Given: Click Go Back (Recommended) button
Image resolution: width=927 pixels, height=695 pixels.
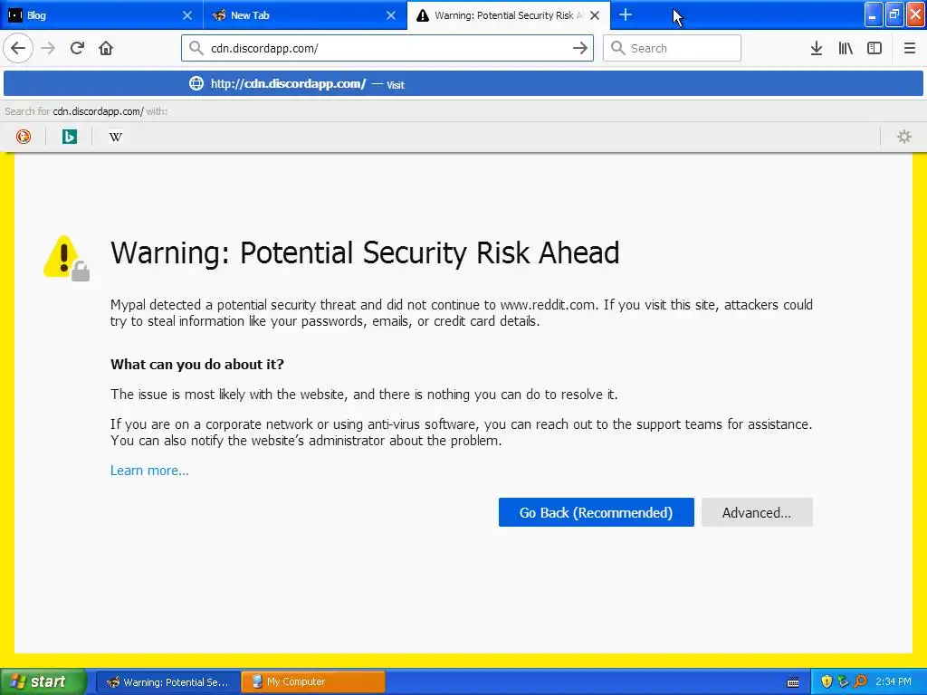Looking at the screenshot, I should [596, 512].
